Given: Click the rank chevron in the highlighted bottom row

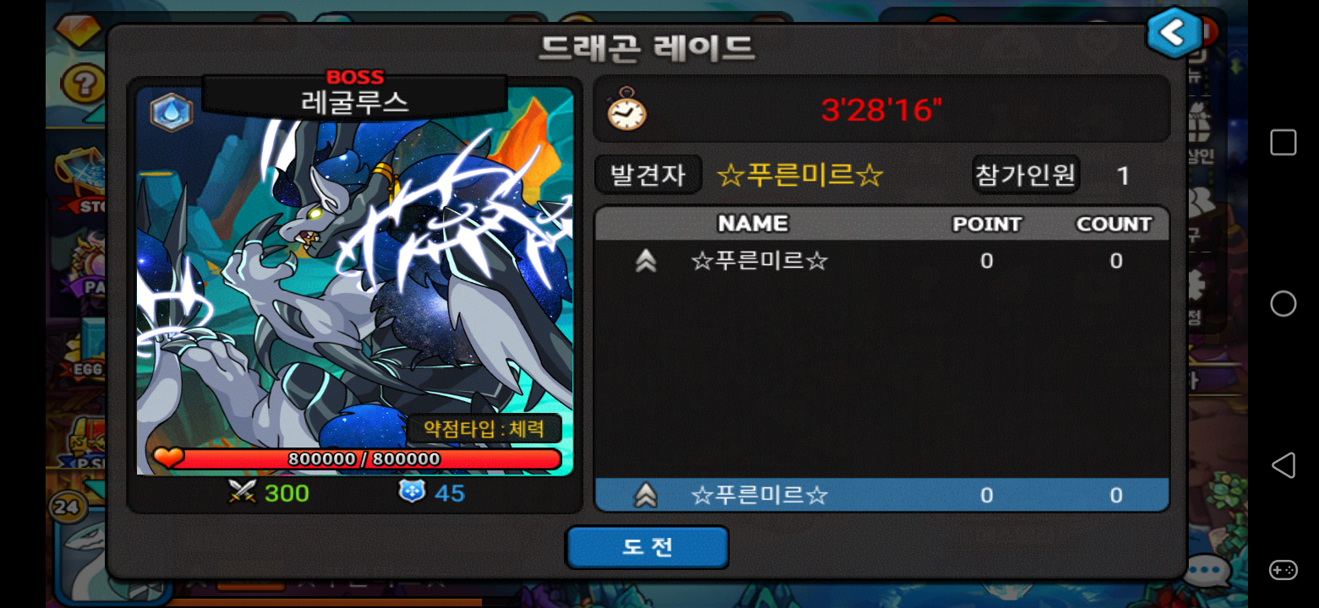Looking at the screenshot, I should coord(646,495).
